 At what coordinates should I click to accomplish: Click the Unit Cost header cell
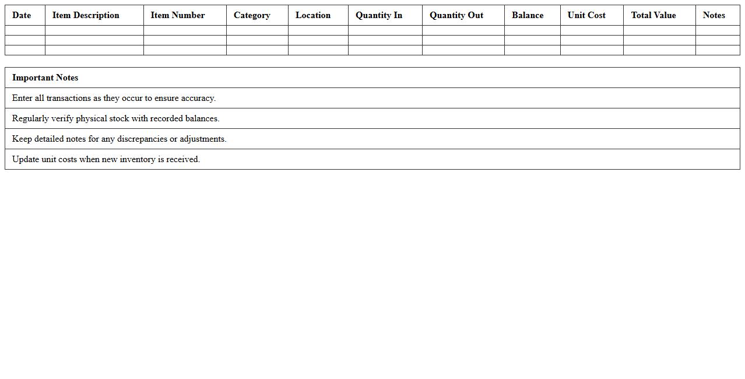pyautogui.click(x=586, y=15)
